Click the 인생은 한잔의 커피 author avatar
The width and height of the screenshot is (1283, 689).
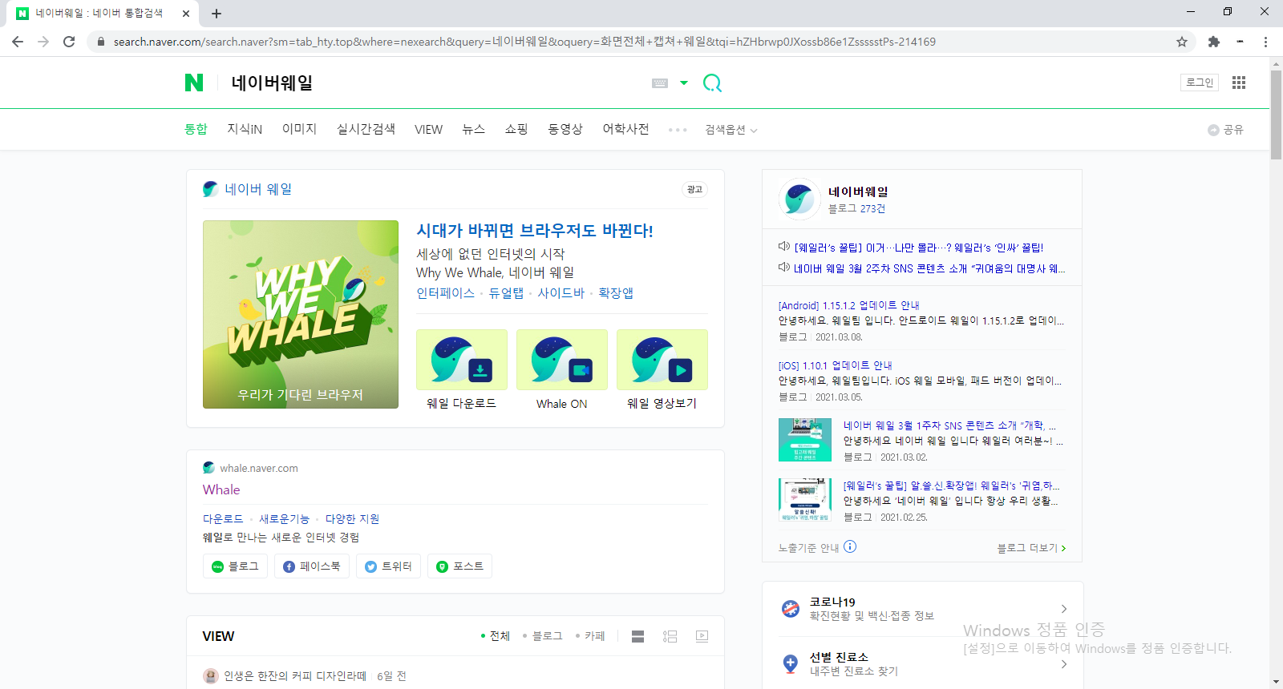[x=211, y=676]
